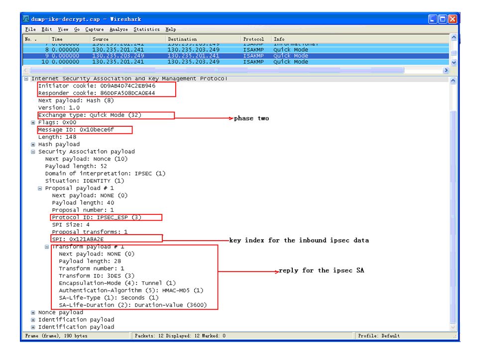The height and width of the screenshot is (358, 478).
Task: Collapse the Transform payload # 1 node
Action: point(47,247)
